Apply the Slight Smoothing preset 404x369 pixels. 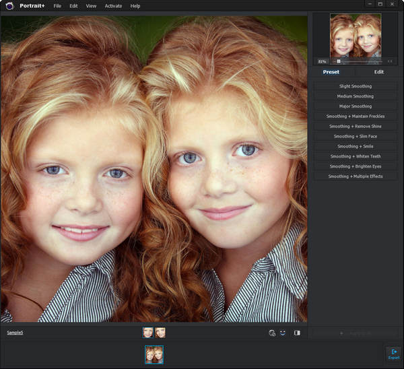click(x=355, y=86)
